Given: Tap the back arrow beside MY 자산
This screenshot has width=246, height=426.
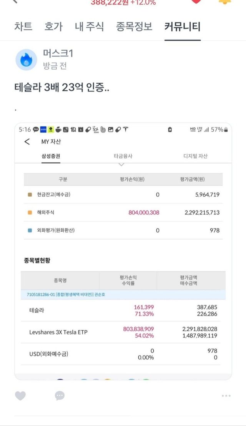Looking at the screenshot, I should point(27,142).
